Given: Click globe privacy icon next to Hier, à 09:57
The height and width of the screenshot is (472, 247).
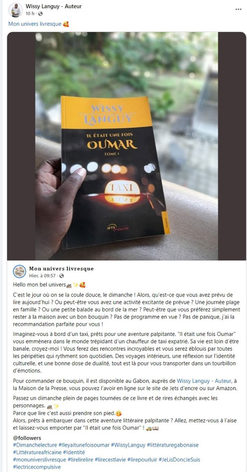Looking at the screenshot, I should coord(62,276).
